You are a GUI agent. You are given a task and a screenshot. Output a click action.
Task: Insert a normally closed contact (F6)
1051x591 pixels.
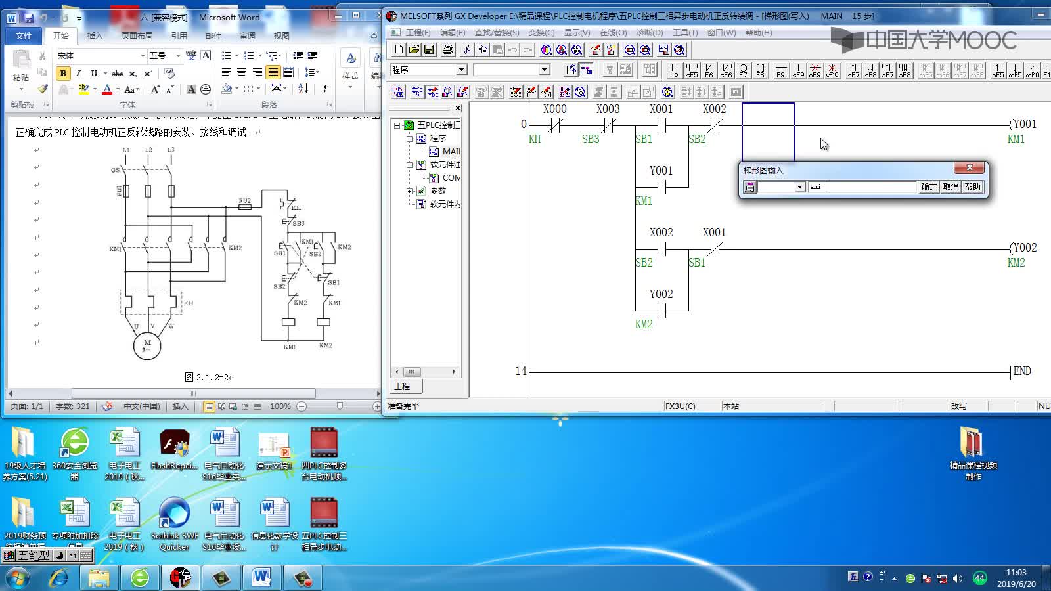[709, 70]
